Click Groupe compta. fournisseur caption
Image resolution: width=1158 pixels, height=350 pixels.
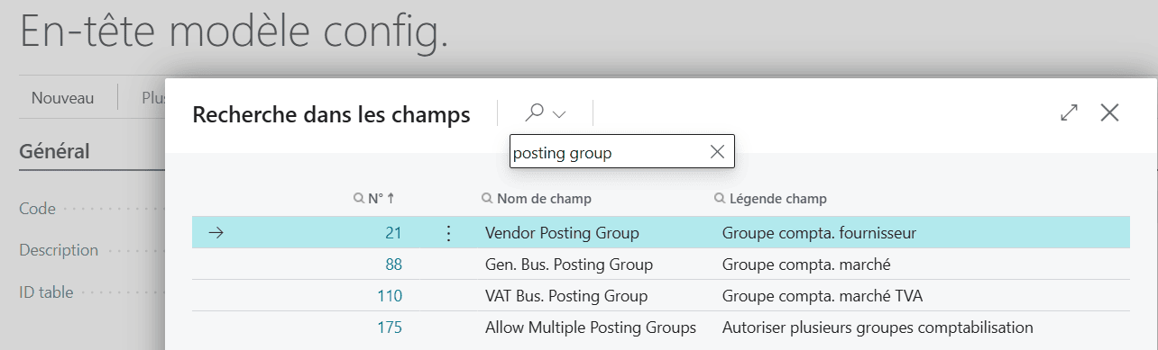coord(819,233)
